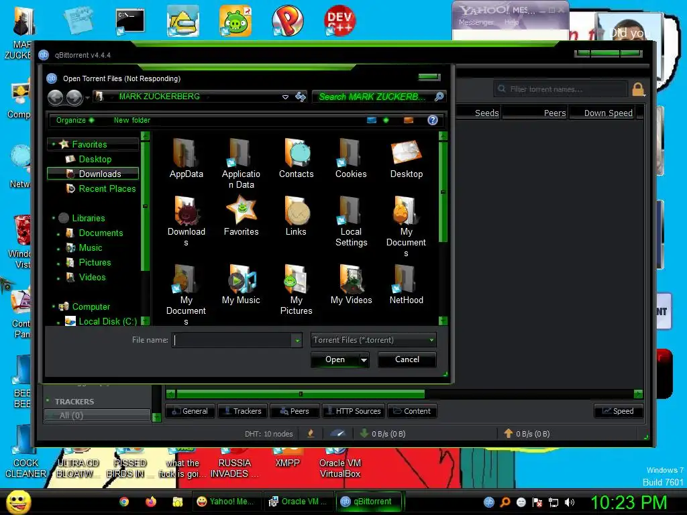The width and height of the screenshot is (687, 515).
Task: Open the recent pages dropdown arrow
Action: coord(87,97)
